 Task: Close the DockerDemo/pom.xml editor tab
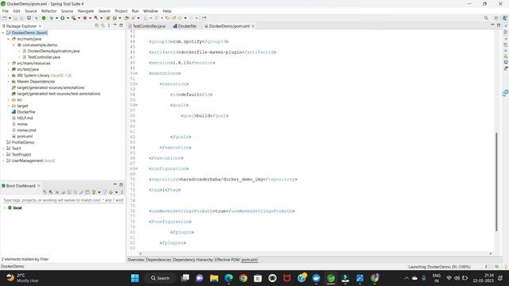pos(253,26)
